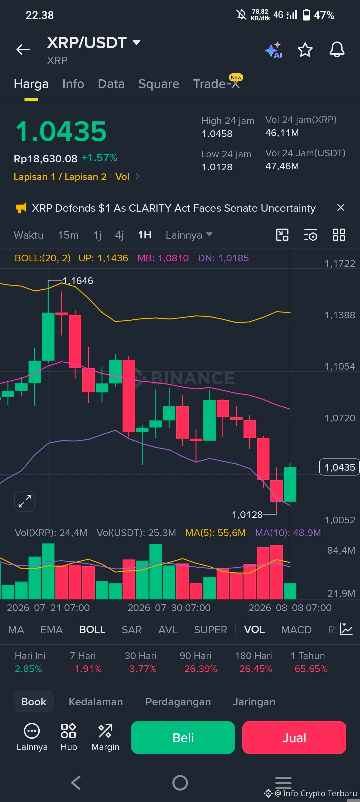The image size is (360, 802).
Task: Read the XRP Defends $1 news headline
Action: point(174,208)
